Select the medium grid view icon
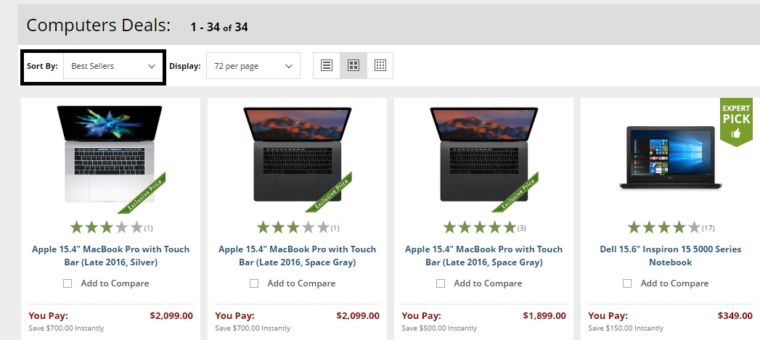The width and height of the screenshot is (760, 340). (x=354, y=65)
